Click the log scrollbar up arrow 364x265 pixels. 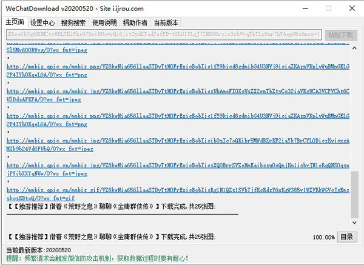coord(354,49)
